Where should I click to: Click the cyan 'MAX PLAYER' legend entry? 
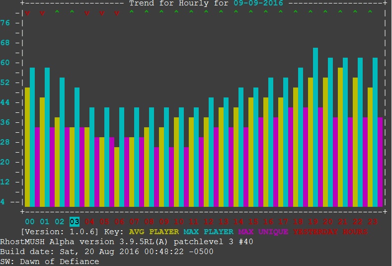(209, 232)
